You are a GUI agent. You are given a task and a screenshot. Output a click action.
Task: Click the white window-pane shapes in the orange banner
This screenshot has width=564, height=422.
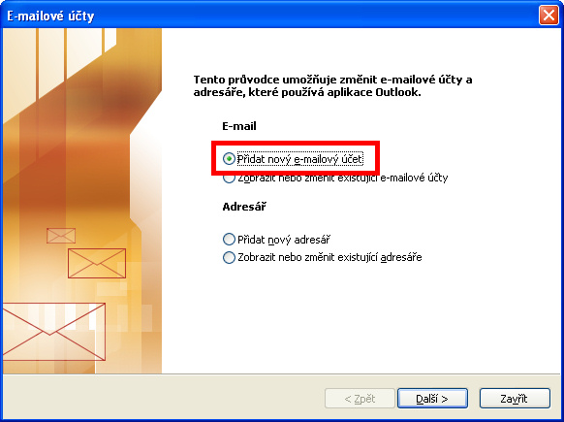[59, 61]
